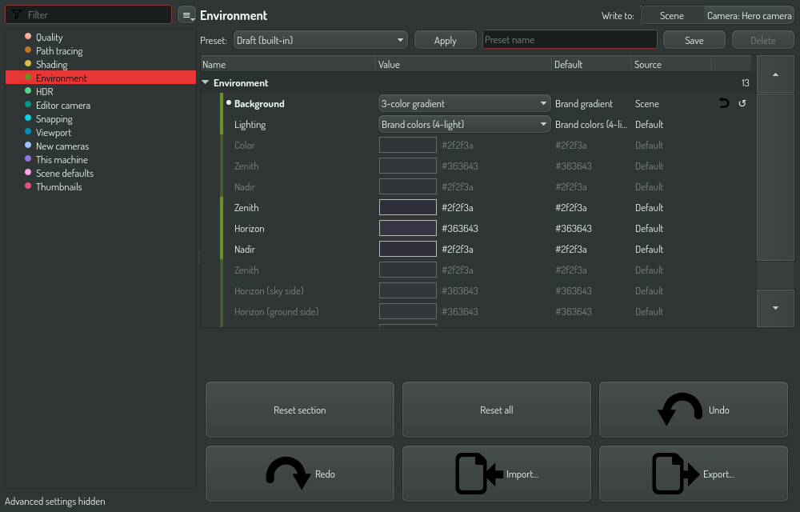Set write target to Camera: Hero camera
The width and height of the screenshot is (800, 512).
coord(749,15)
